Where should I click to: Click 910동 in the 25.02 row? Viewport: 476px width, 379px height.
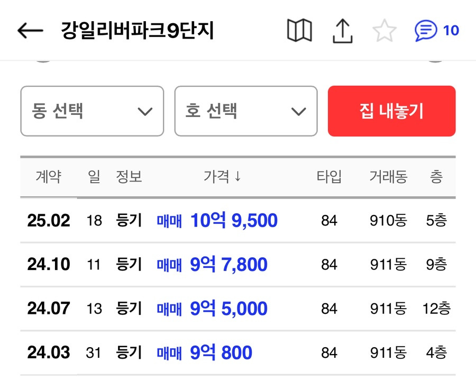(388, 220)
